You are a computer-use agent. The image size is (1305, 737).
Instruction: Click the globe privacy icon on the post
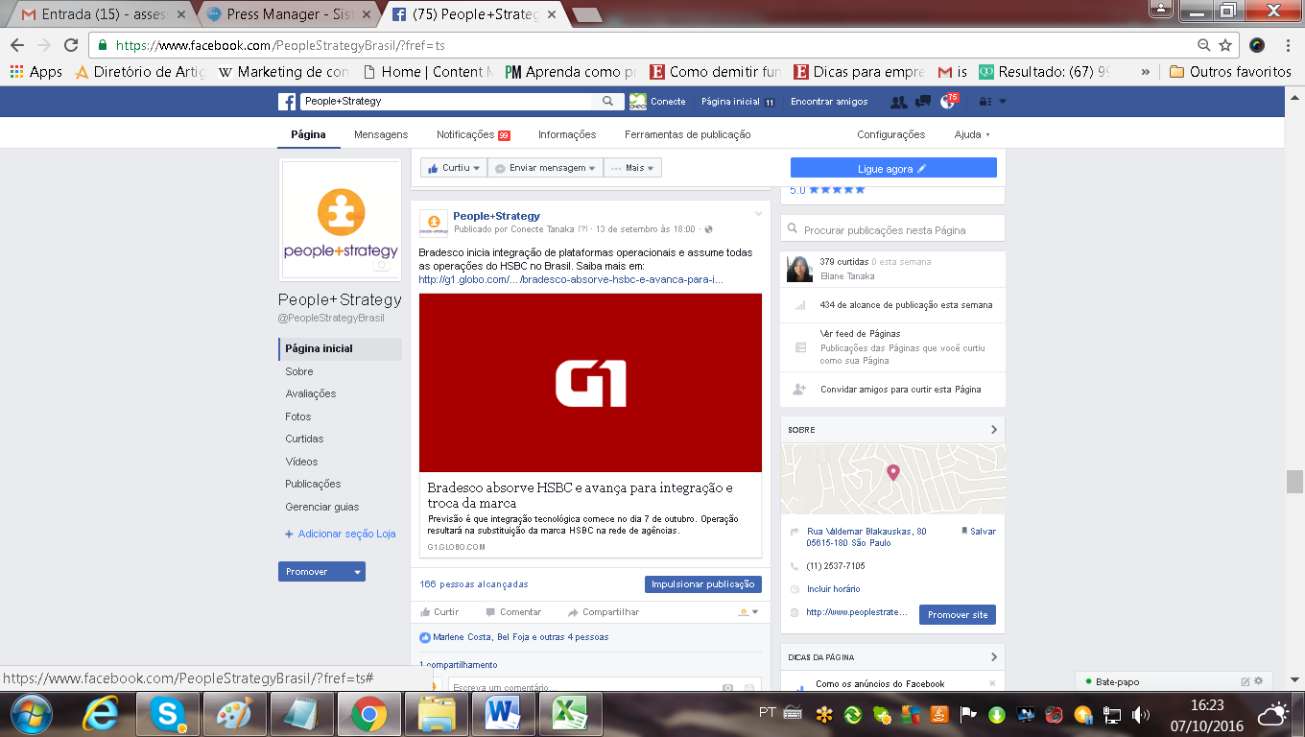709,229
